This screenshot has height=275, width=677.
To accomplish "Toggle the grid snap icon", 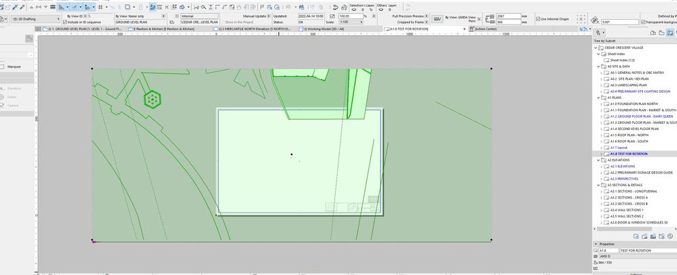I will 100,7.
